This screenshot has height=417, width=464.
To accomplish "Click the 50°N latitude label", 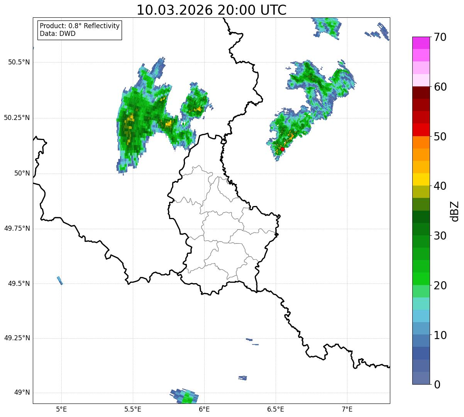I will [22, 173].
